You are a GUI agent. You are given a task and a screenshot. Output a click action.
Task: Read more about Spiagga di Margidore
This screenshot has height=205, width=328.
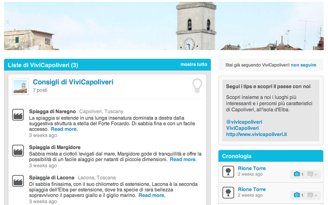point(183,160)
